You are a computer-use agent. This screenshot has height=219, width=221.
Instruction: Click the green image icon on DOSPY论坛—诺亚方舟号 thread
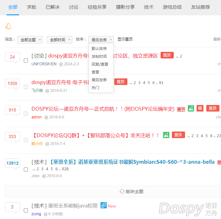tap(191, 108)
